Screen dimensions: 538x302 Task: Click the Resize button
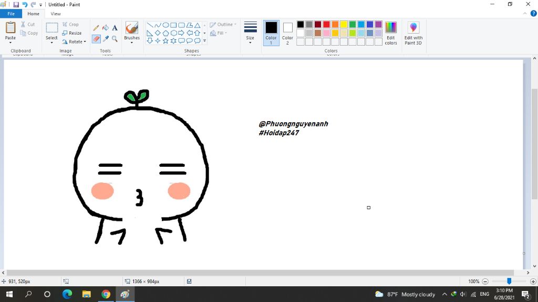point(71,33)
